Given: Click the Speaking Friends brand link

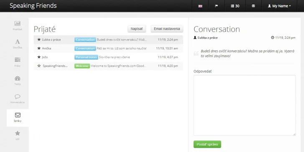Looking at the screenshot, I should 33,5.
